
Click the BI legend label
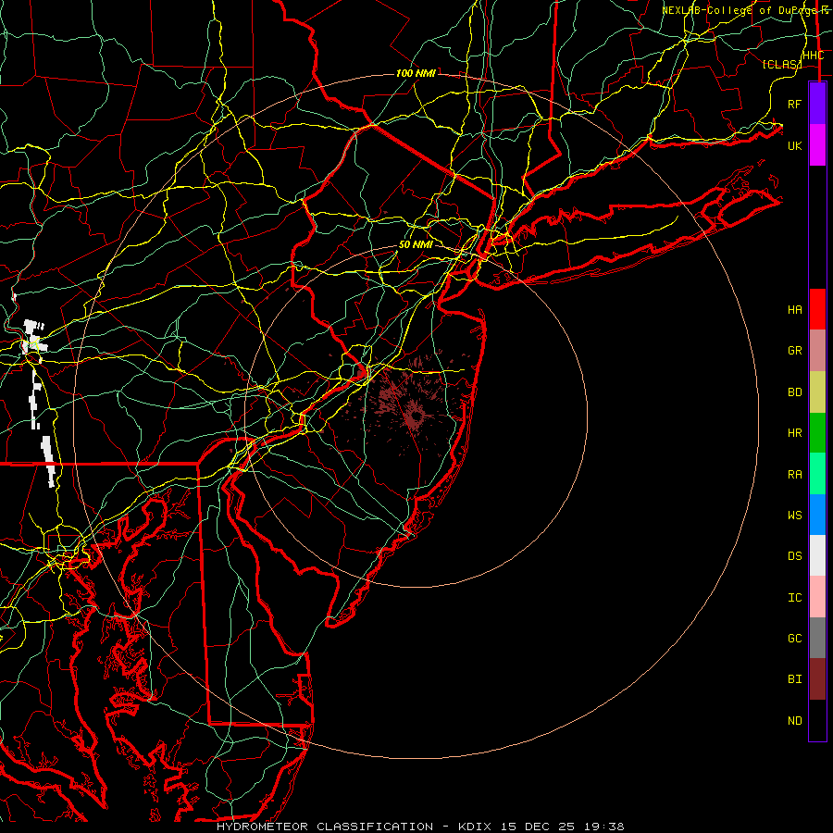coord(795,679)
